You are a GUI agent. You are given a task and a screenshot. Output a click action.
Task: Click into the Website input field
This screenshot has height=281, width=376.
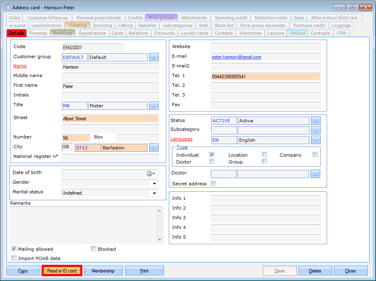pyautogui.click(x=265, y=47)
